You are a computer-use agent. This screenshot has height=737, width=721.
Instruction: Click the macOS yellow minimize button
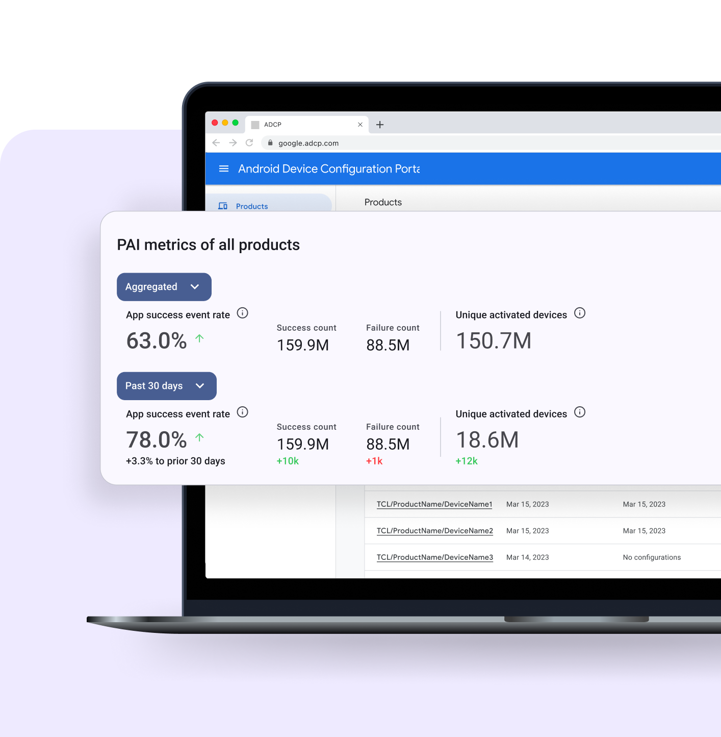(225, 122)
